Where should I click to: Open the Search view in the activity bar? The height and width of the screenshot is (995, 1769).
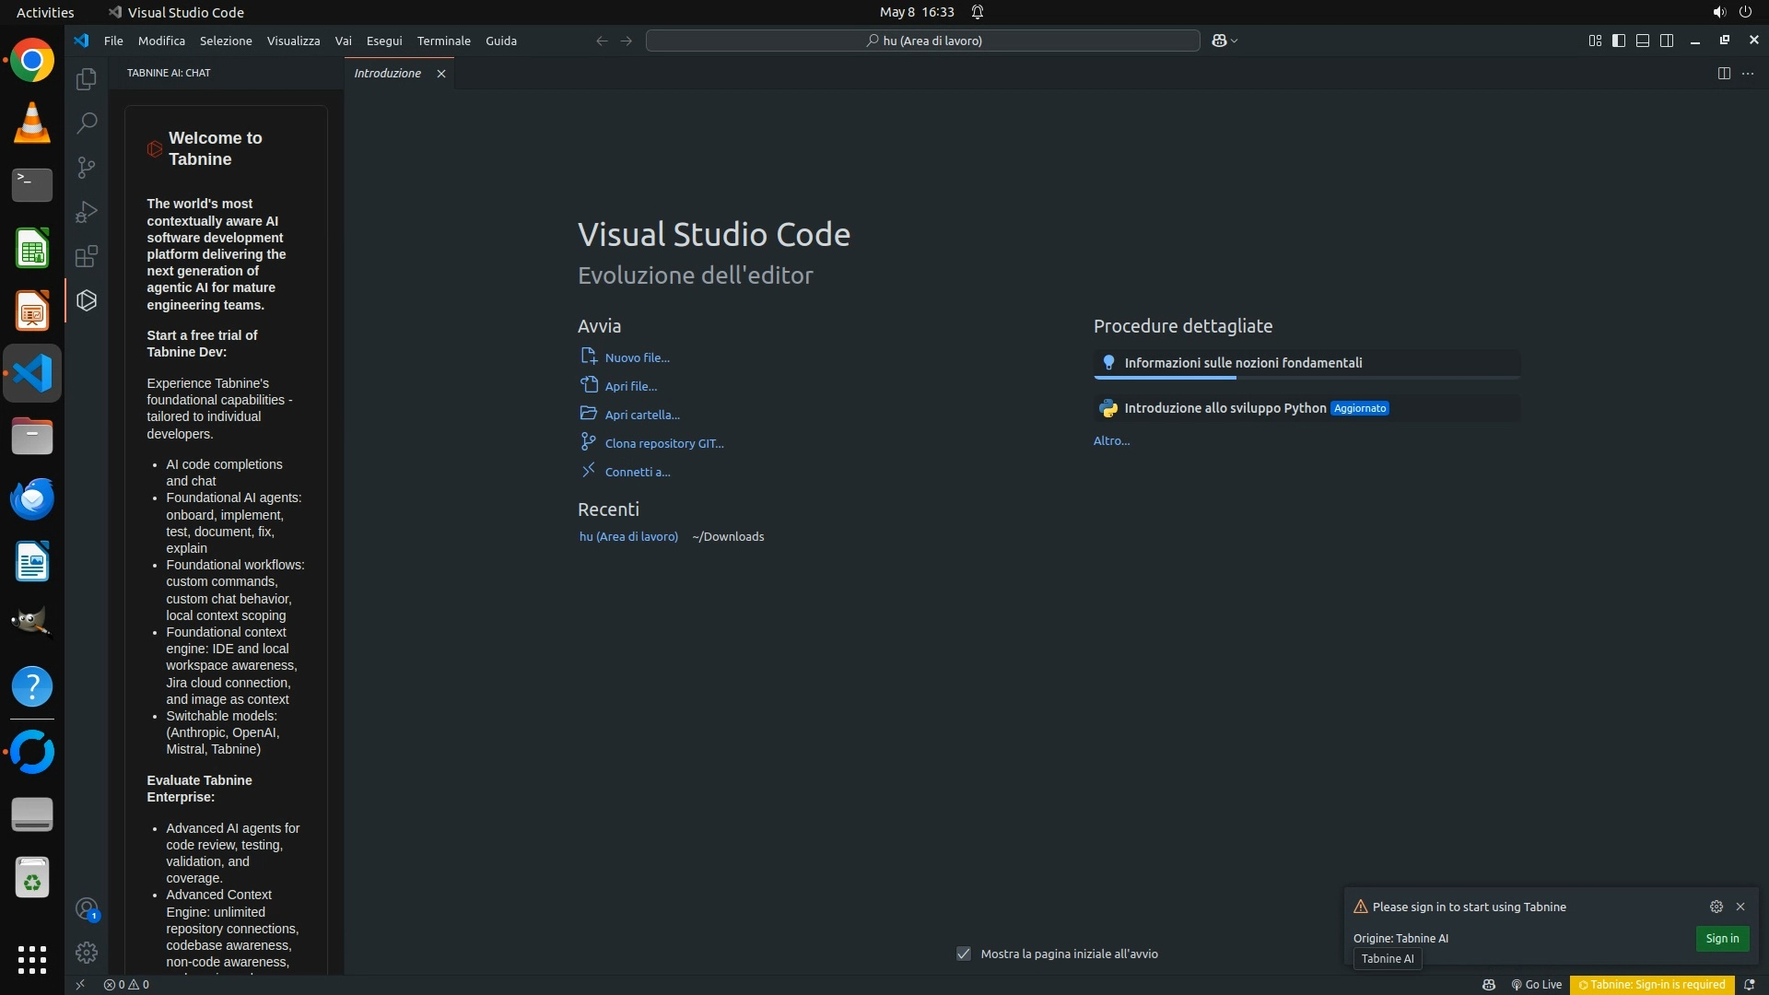(87, 123)
